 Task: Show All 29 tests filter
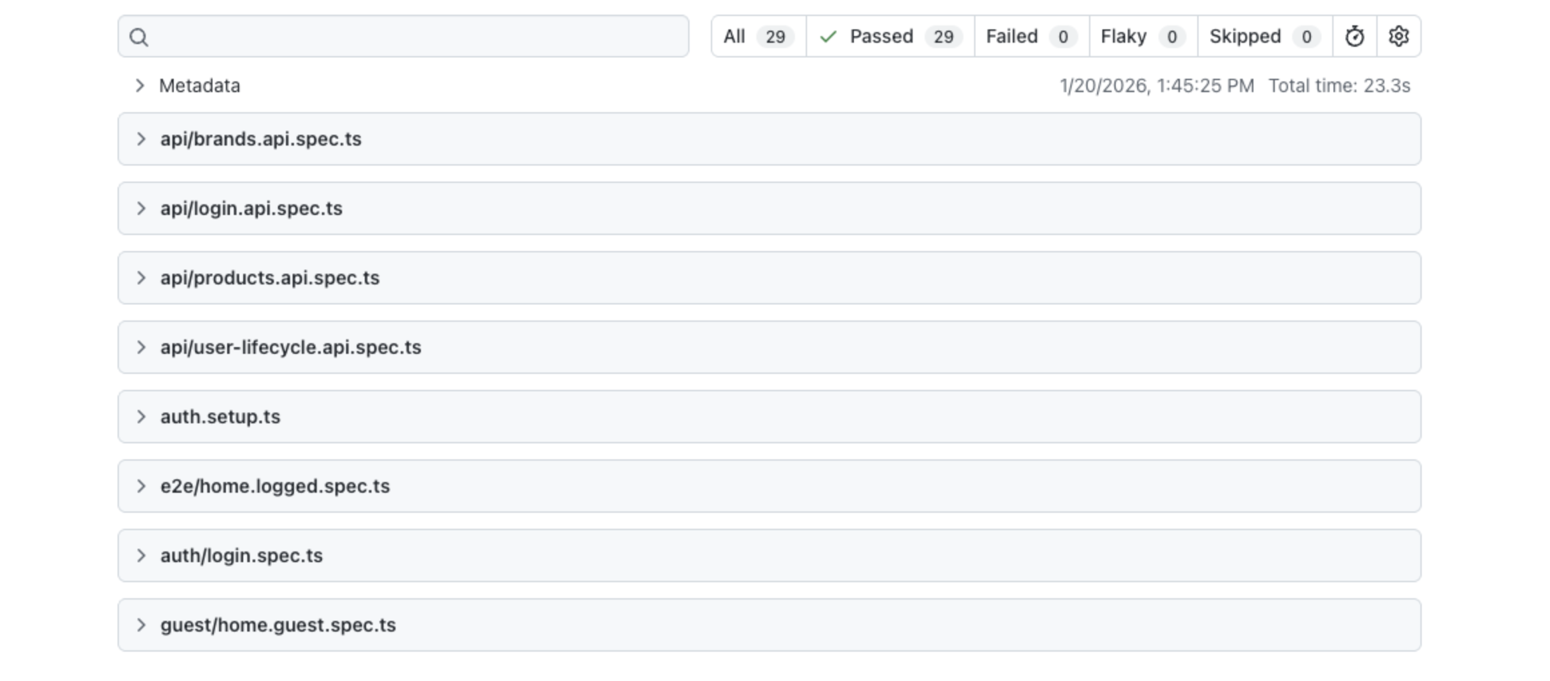coord(758,36)
